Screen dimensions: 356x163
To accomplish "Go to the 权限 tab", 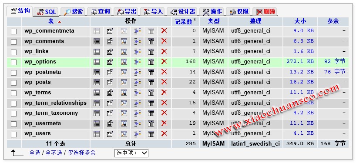I will point(239,12).
